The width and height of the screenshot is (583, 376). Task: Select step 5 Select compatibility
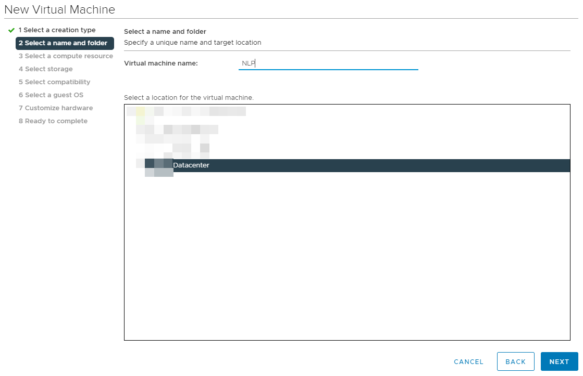click(54, 82)
